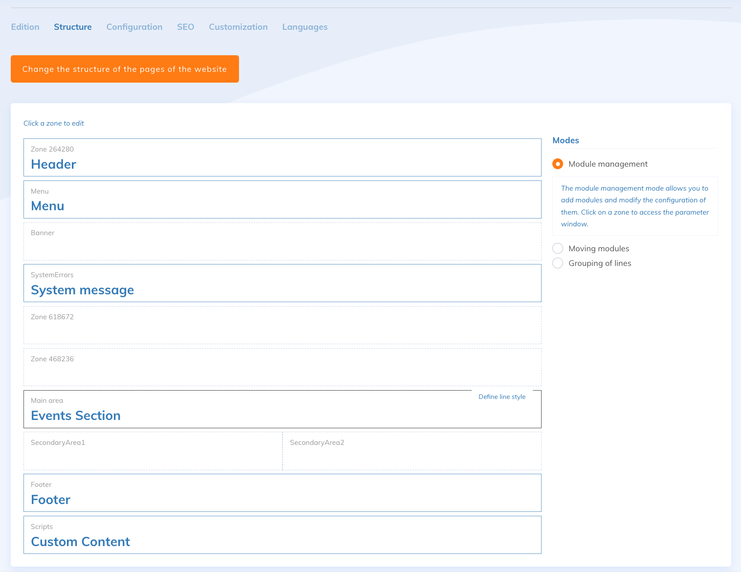The height and width of the screenshot is (572, 741).
Task: Enable Moving modules mode
Action: click(x=558, y=248)
